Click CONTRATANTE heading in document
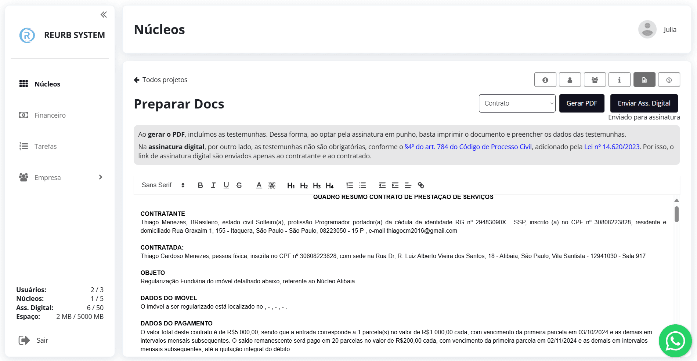Image resolution: width=697 pixels, height=361 pixels. click(163, 214)
